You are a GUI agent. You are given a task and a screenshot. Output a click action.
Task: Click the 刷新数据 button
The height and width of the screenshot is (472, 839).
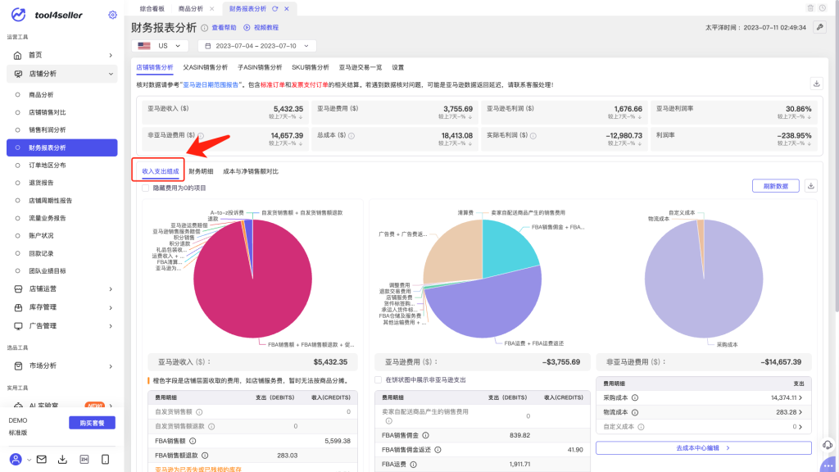tap(775, 186)
